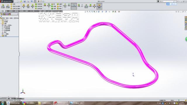Open dropdown arrow beside Undo icon
This screenshot has height=105, width=187.
point(33,1)
